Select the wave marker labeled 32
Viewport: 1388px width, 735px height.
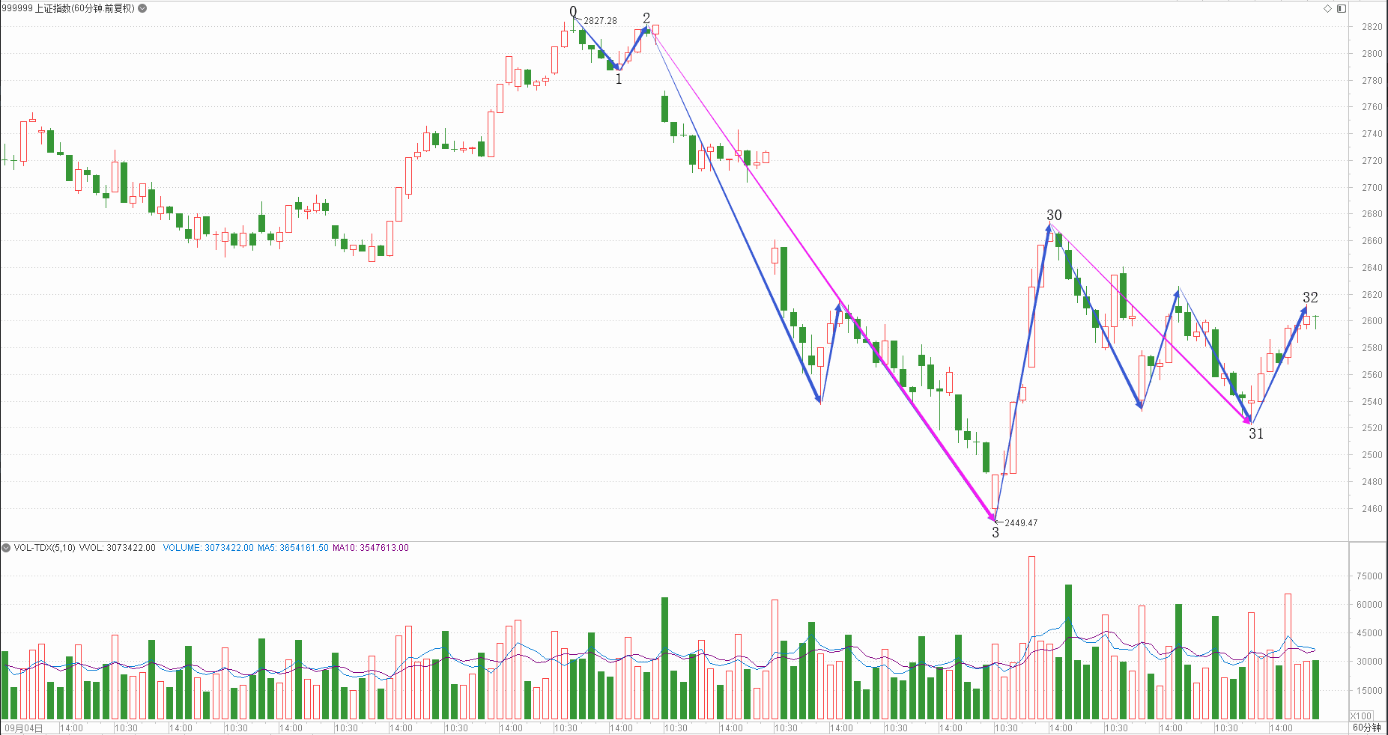pos(1310,297)
